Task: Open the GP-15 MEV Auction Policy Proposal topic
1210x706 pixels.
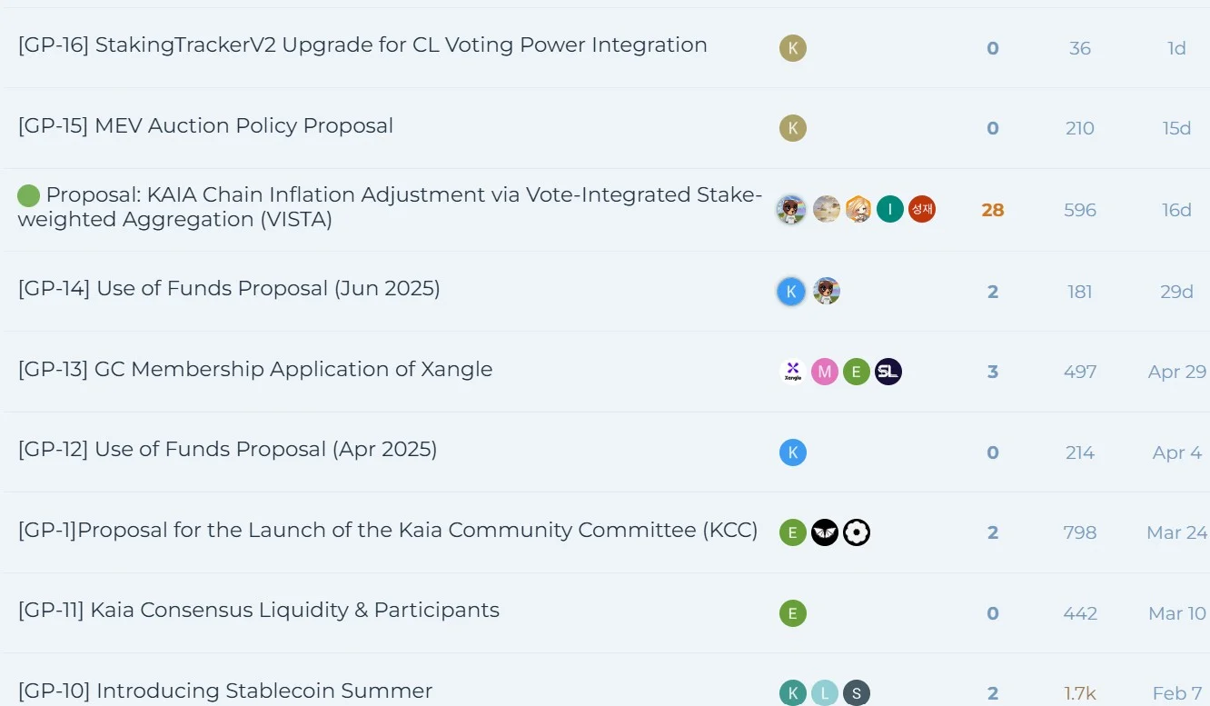Action: point(206,125)
